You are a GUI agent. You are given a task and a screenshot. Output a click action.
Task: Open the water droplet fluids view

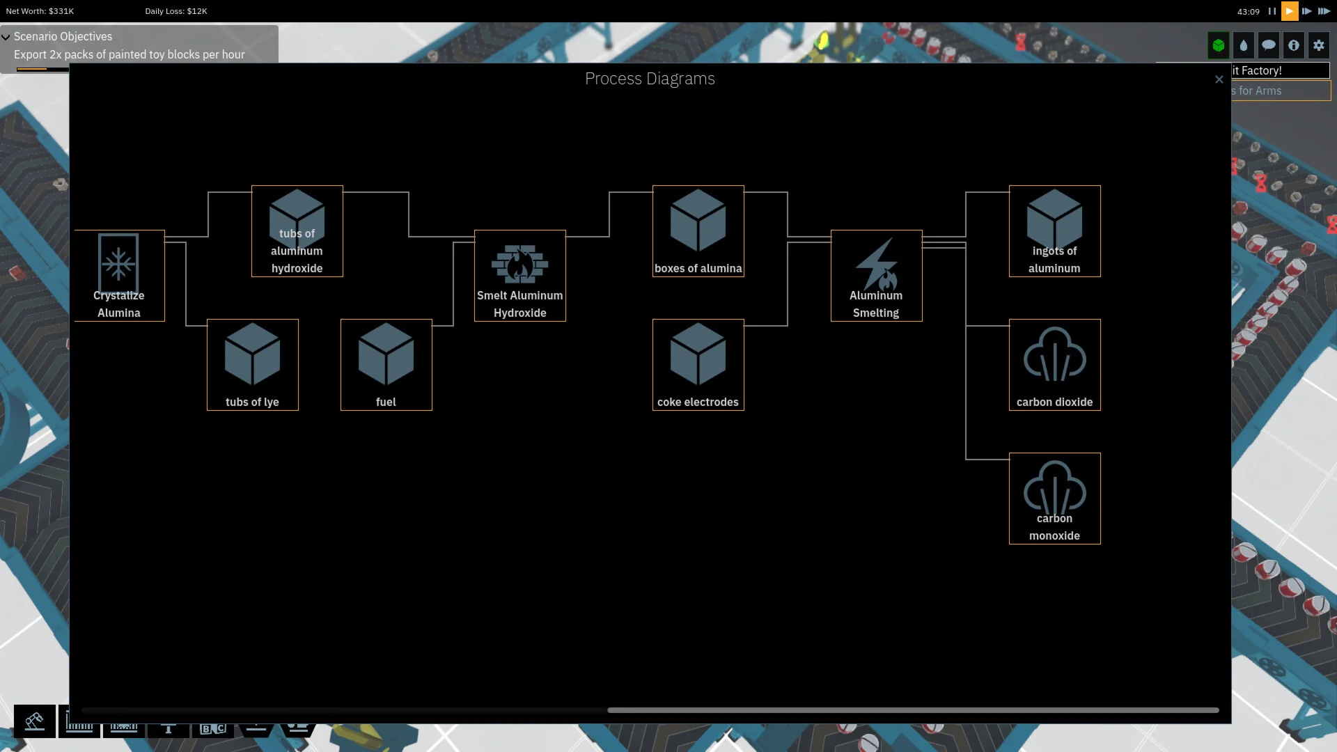pyautogui.click(x=1243, y=46)
